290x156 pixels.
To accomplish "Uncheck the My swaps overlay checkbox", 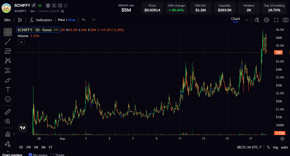I will coord(30,155).
